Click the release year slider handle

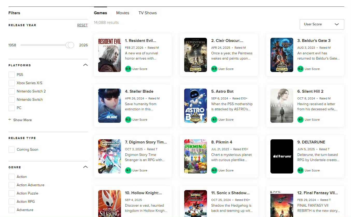[70, 45]
